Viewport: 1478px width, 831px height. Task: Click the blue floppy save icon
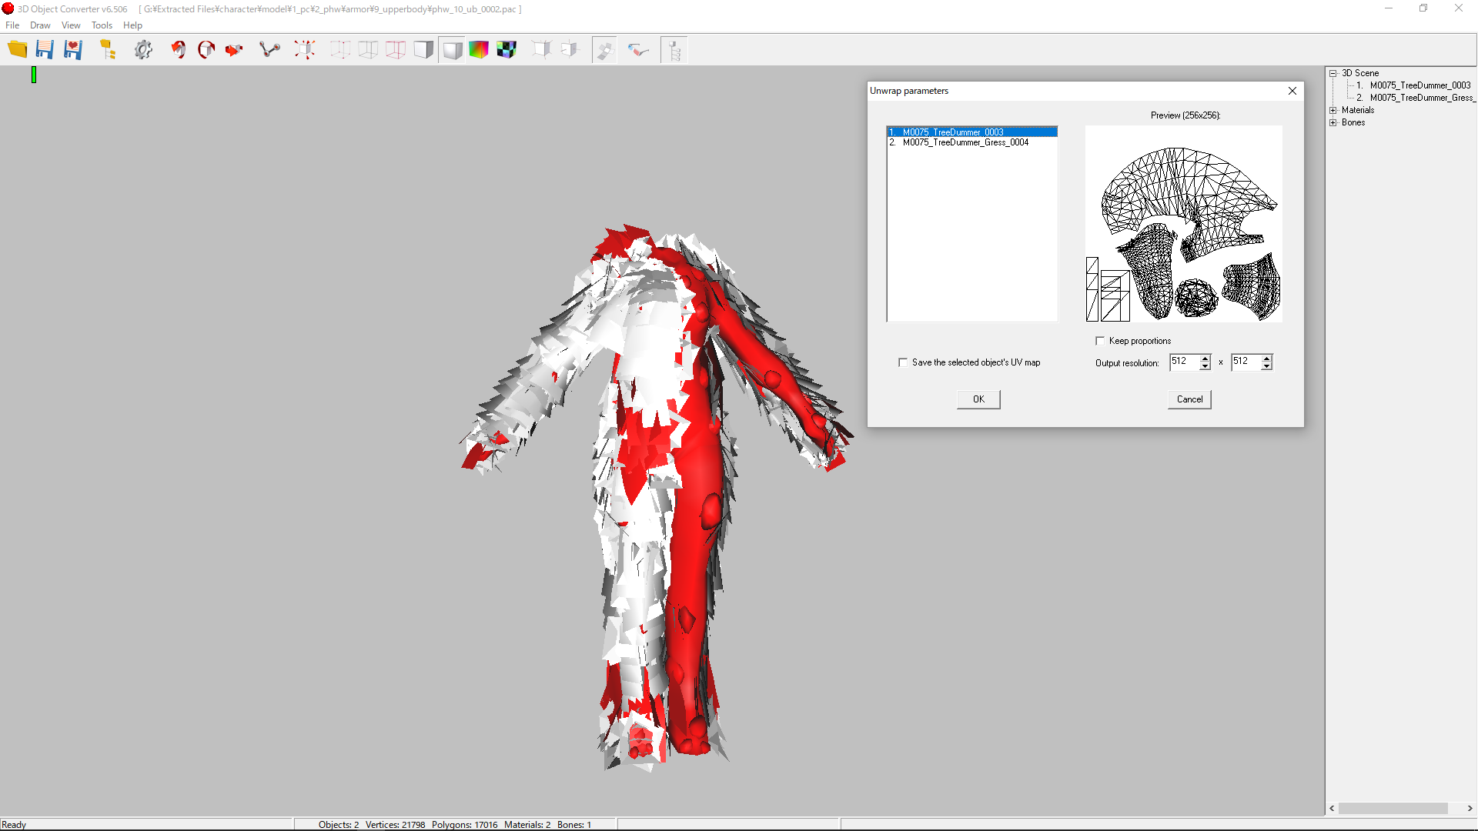tap(45, 50)
